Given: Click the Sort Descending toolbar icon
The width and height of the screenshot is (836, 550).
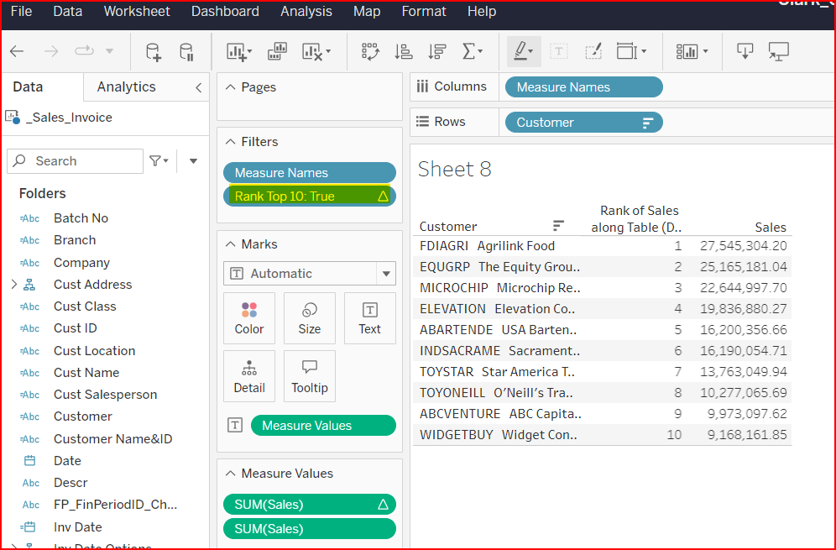Looking at the screenshot, I should coord(436,52).
